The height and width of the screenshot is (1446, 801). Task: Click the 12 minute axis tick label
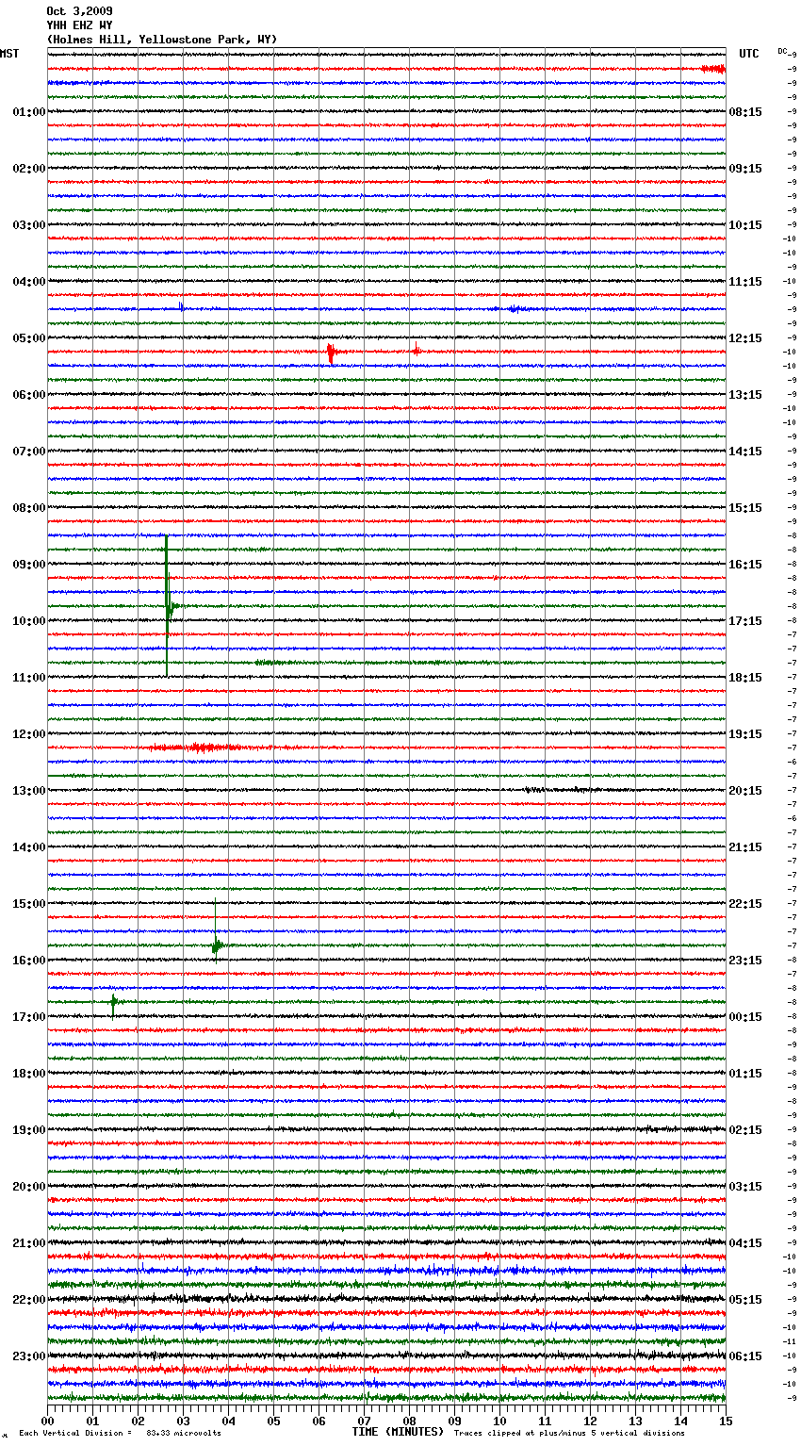click(x=590, y=1421)
